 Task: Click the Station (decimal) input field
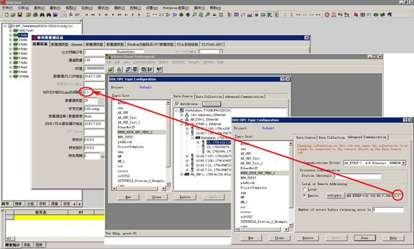click(357, 176)
